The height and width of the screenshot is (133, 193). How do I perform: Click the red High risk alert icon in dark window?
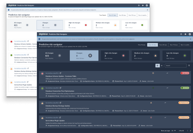(x=123, y=55)
